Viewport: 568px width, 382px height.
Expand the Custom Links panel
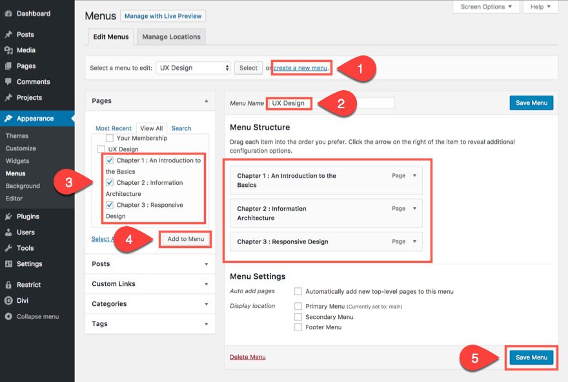point(150,284)
